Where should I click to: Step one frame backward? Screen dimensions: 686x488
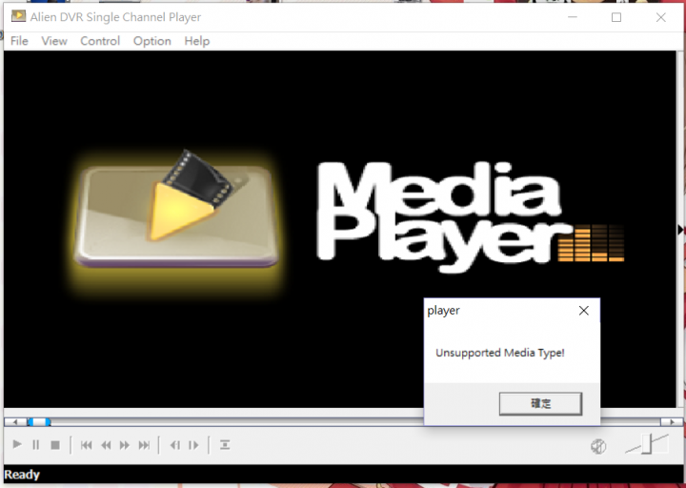point(175,445)
